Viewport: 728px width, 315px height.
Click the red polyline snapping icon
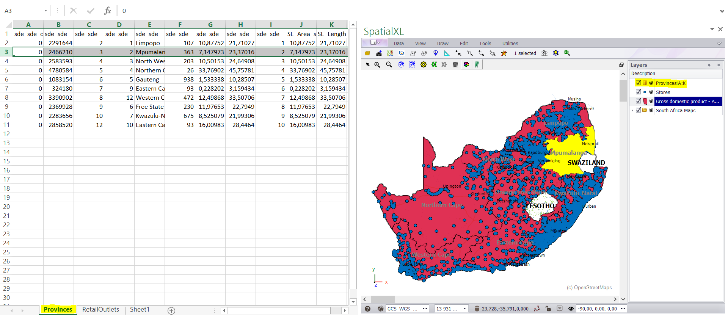[x=537, y=309]
